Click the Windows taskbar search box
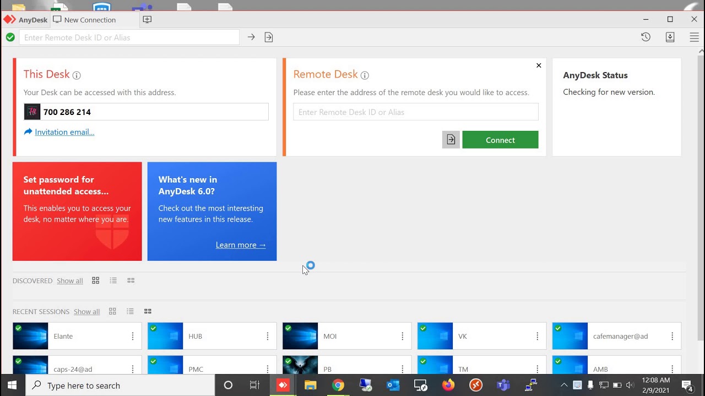Screen dimensions: 705x396 [120, 385]
